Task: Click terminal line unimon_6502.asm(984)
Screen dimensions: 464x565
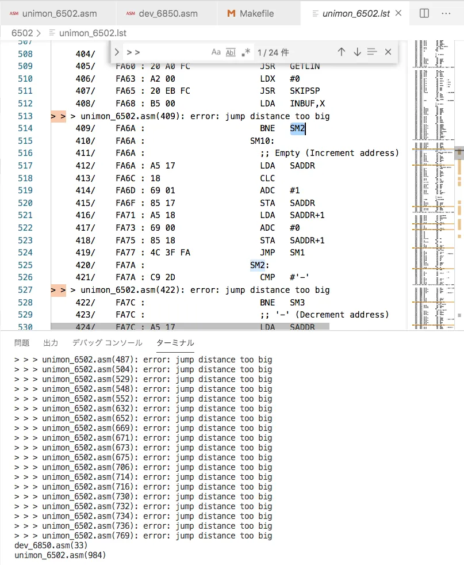Action: click(60, 555)
